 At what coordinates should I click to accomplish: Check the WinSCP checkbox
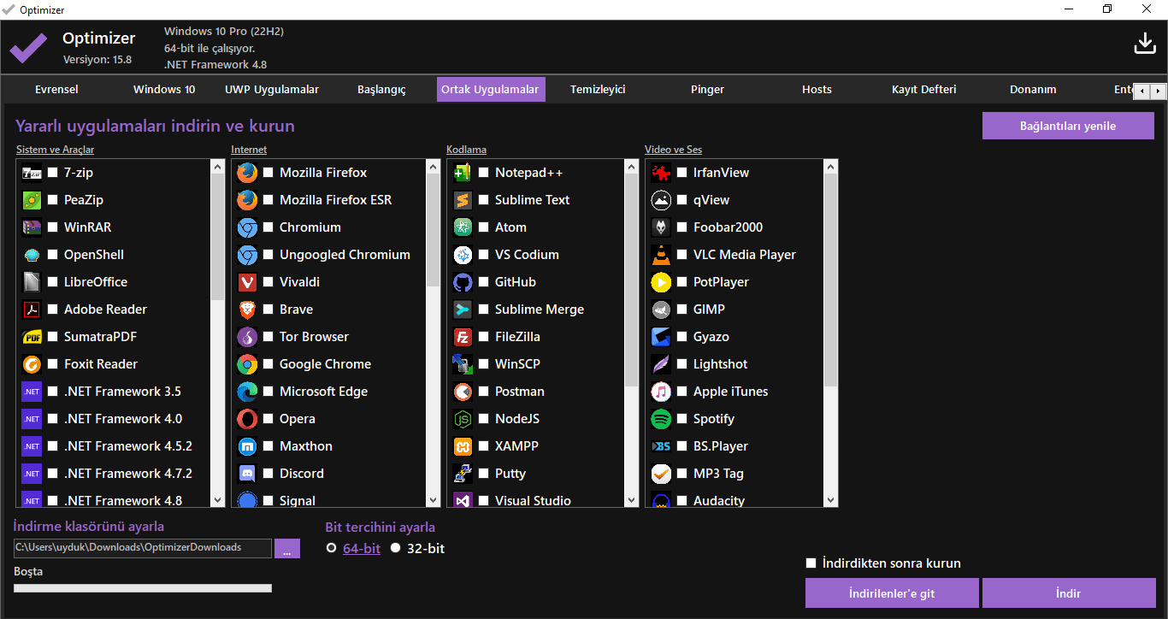(484, 364)
